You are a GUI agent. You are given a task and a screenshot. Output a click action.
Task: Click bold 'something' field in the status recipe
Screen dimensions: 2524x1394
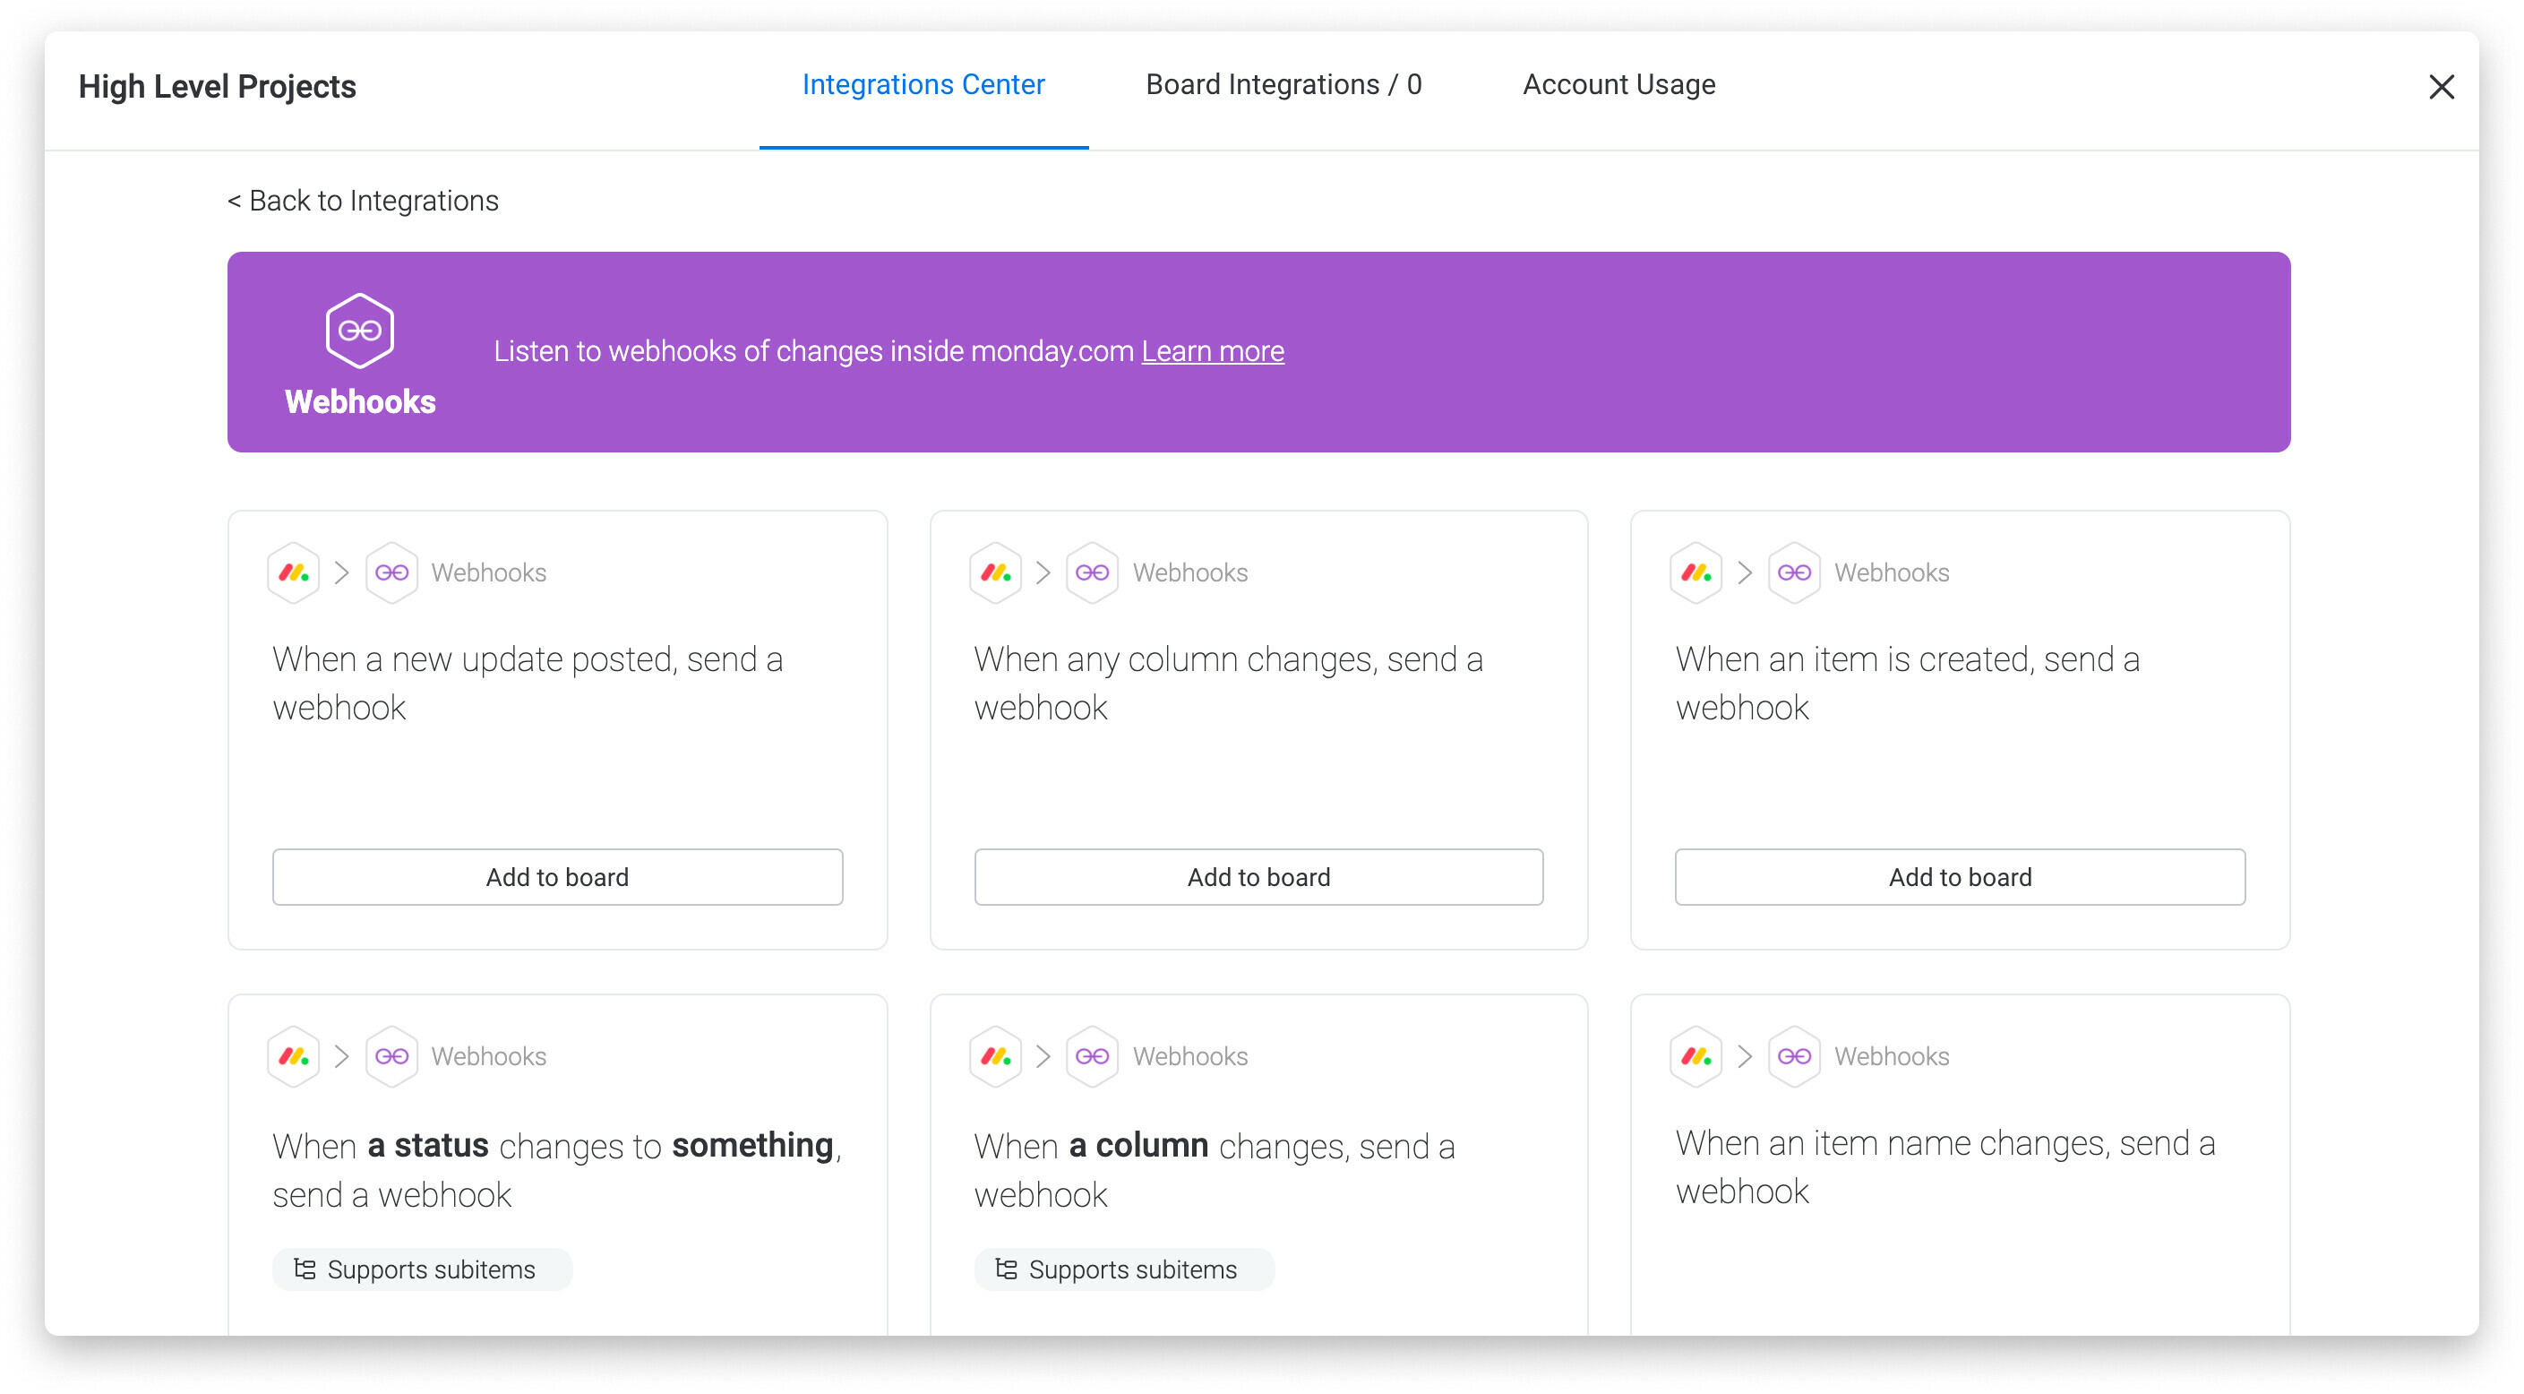tap(752, 1145)
